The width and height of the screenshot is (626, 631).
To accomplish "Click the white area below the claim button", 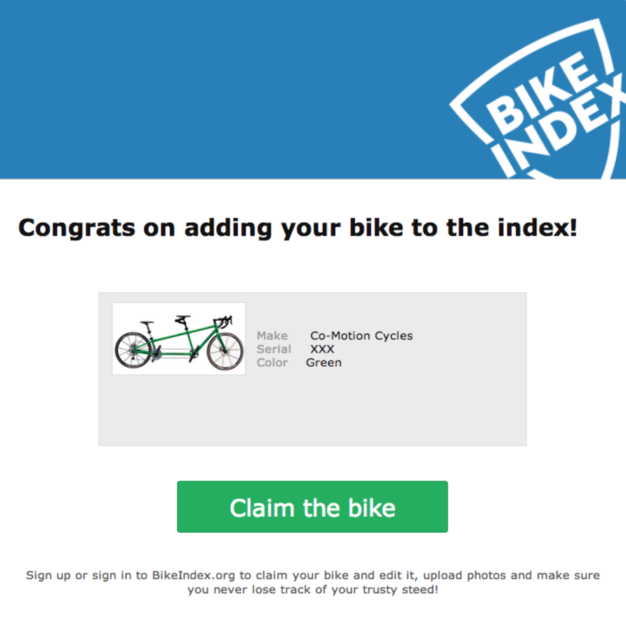I will [x=312, y=550].
